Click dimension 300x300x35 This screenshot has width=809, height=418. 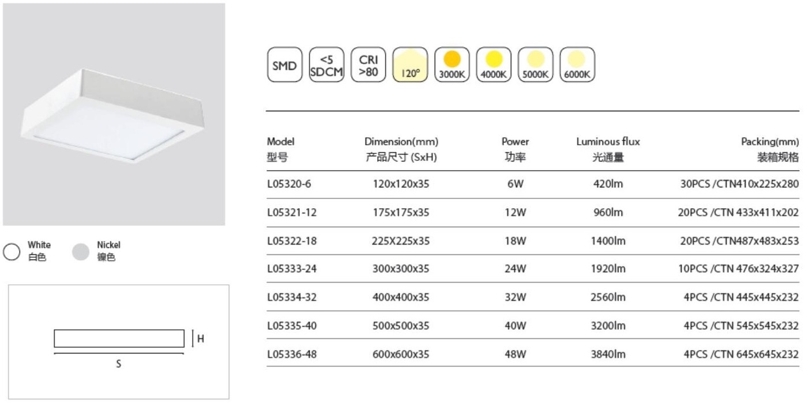[401, 269]
